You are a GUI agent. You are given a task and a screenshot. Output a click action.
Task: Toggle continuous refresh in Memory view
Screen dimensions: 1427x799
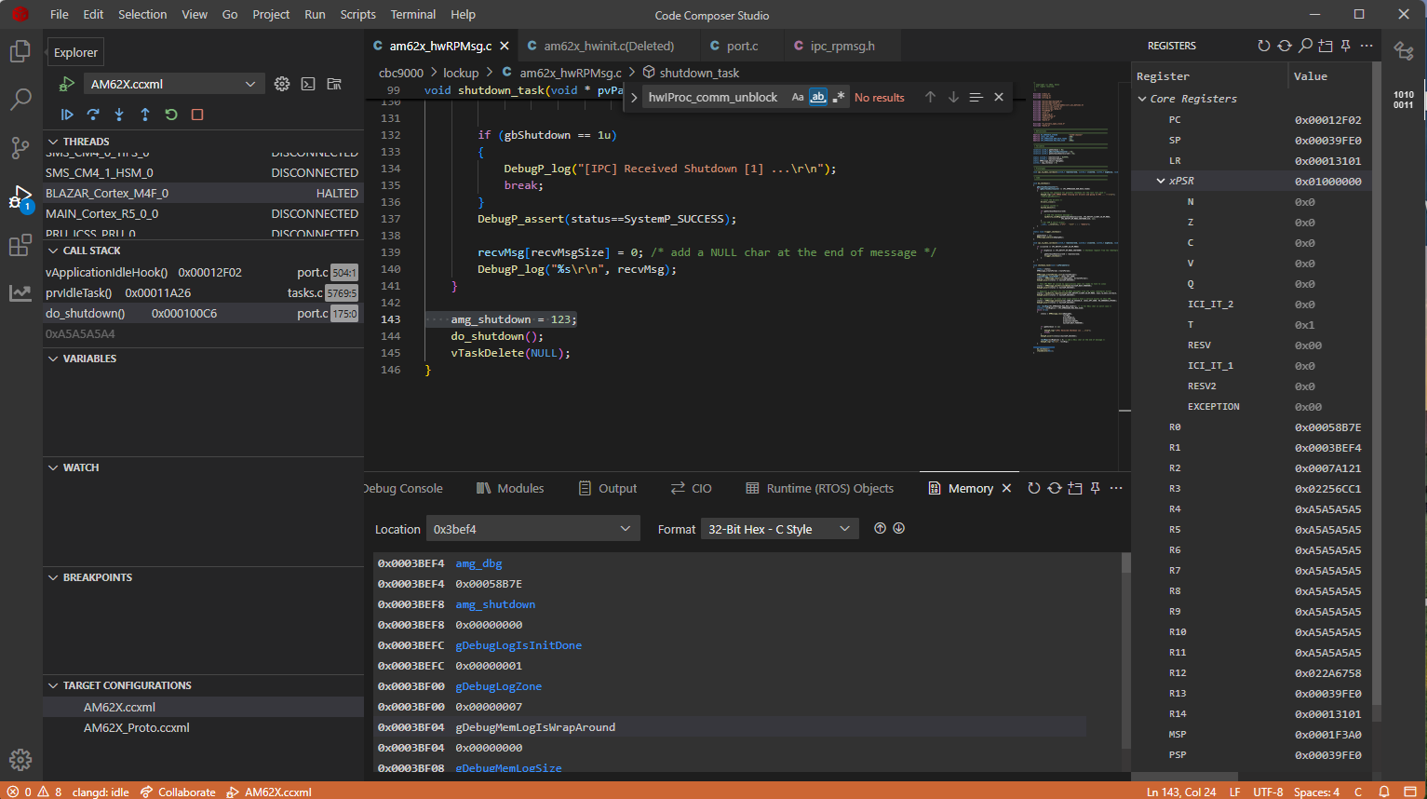[1055, 488]
